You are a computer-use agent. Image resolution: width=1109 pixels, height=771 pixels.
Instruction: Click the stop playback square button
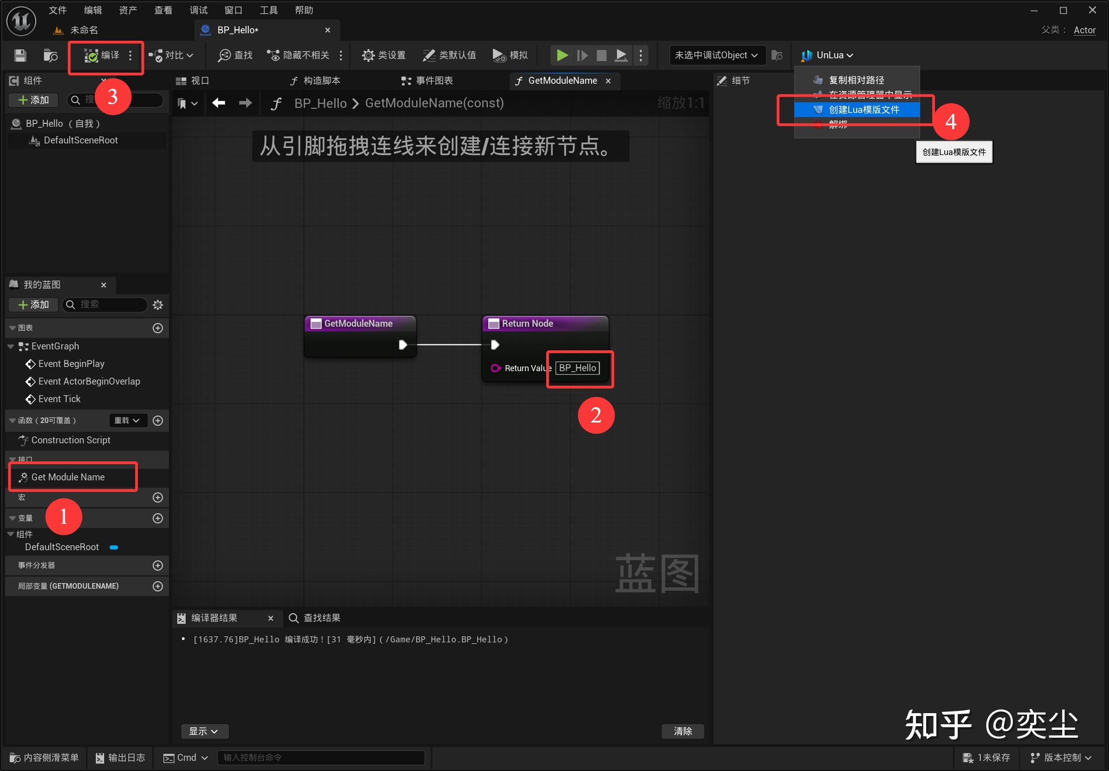pyautogui.click(x=602, y=56)
